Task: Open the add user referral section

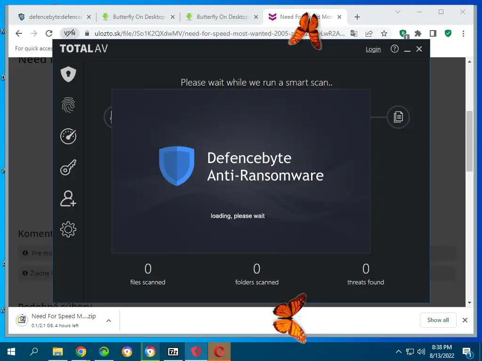Action: point(68,198)
